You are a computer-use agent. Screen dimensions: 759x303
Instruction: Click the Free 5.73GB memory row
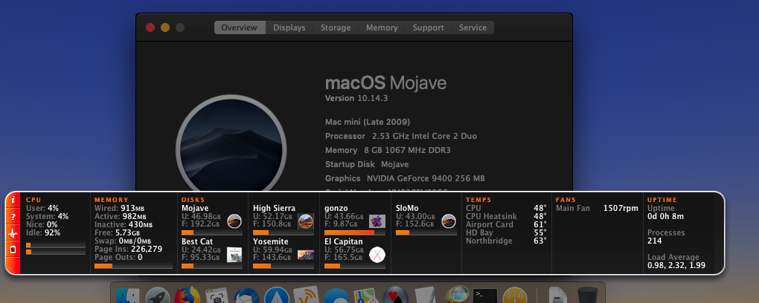(x=118, y=233)
